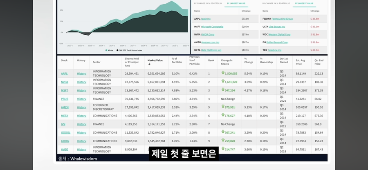Open Formula One Group link
368x170 pixels.
[x=282, y=19]
